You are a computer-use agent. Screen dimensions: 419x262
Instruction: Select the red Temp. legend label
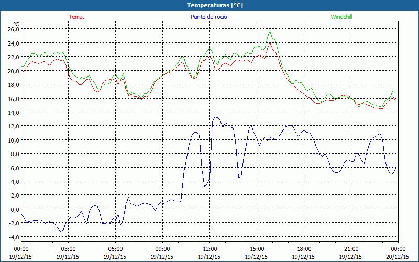[76, 17]
